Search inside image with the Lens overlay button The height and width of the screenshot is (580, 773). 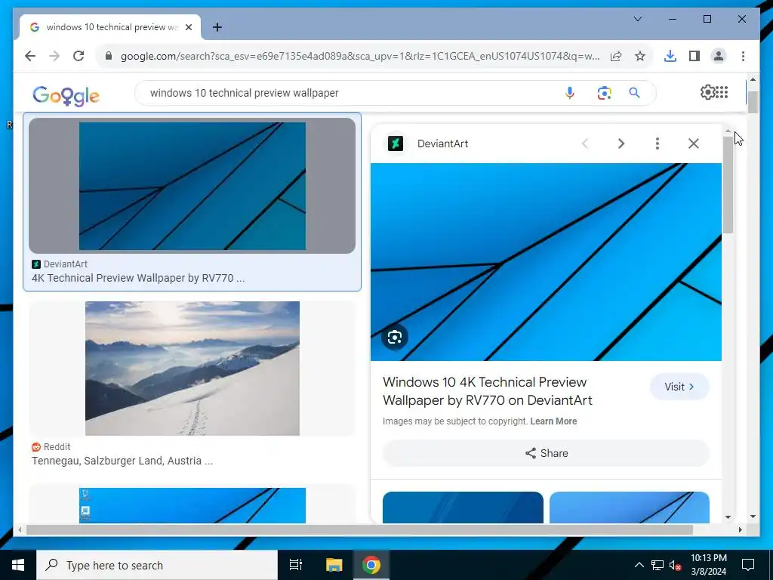pyautogui.click(x=394, y=338)
